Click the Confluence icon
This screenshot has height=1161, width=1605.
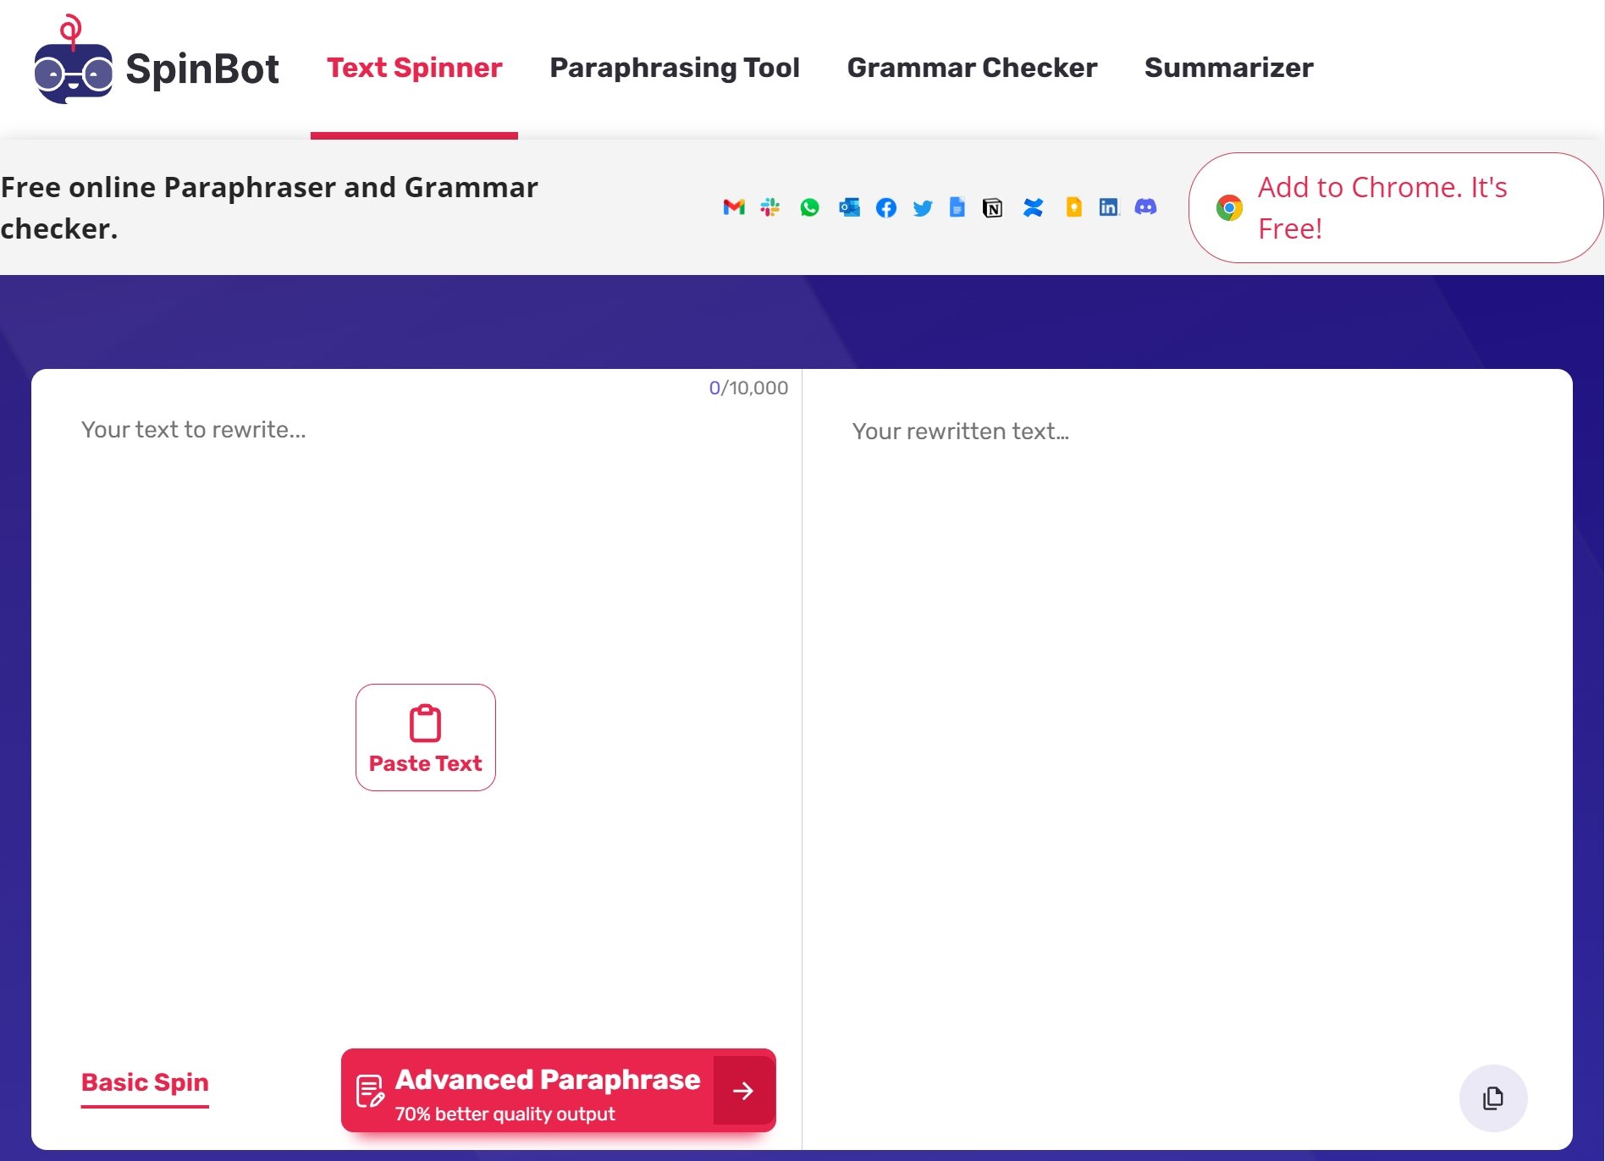(x=1033, y=207)
